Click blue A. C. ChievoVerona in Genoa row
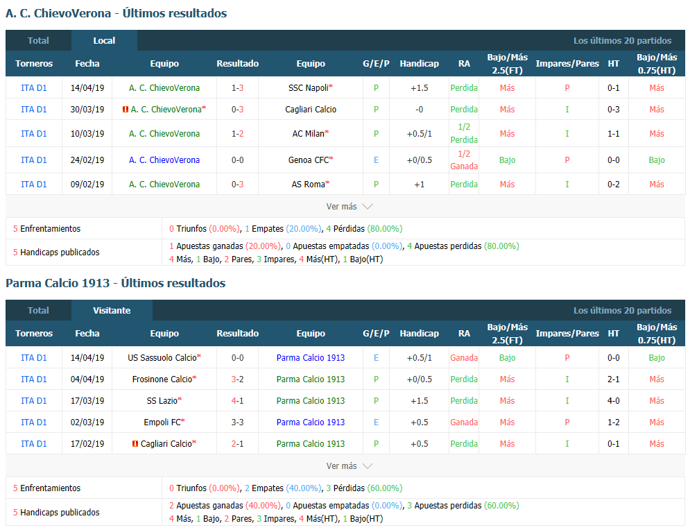The height and width of the screenshot is (530, 697). (164, 160)
